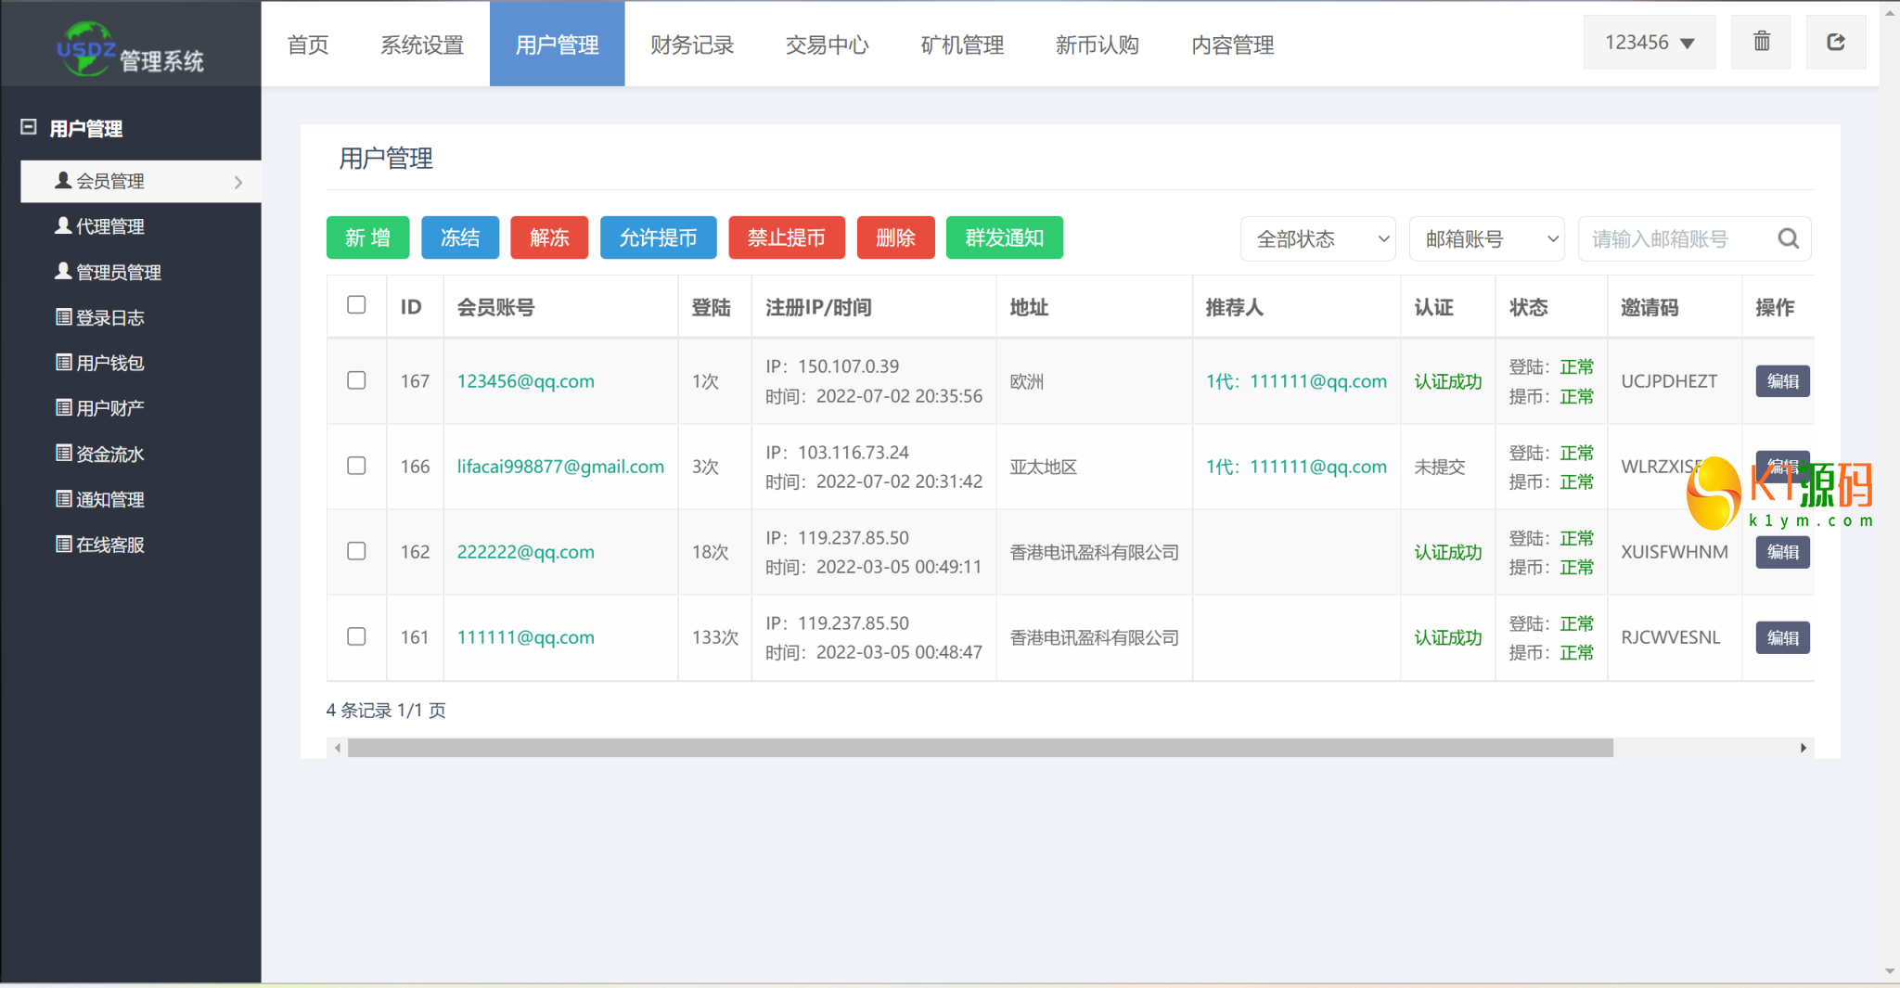This screenshot has height=988, width=1900.
Task: Click the 禁止提币 button
Action: point(786,238)
